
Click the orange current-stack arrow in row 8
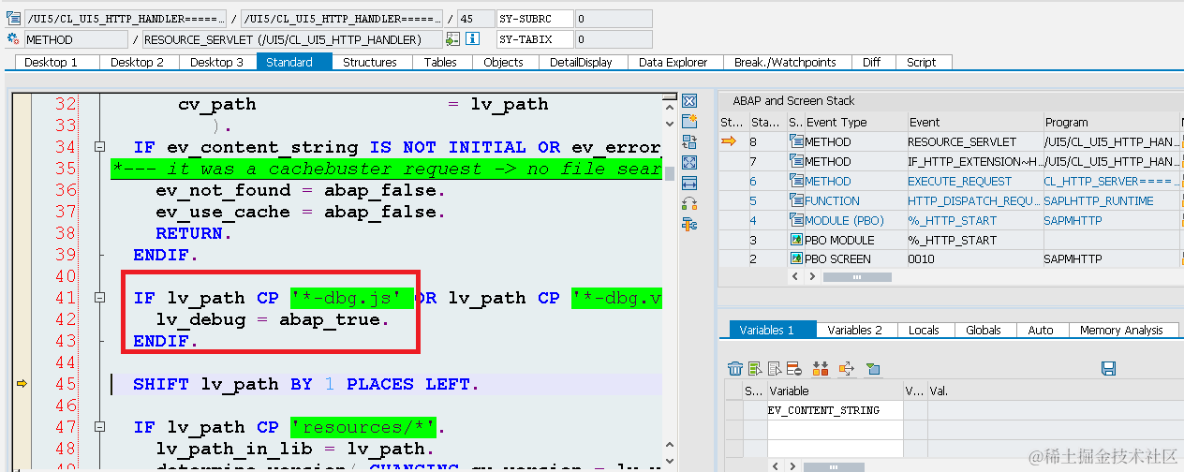click(731, 142)
